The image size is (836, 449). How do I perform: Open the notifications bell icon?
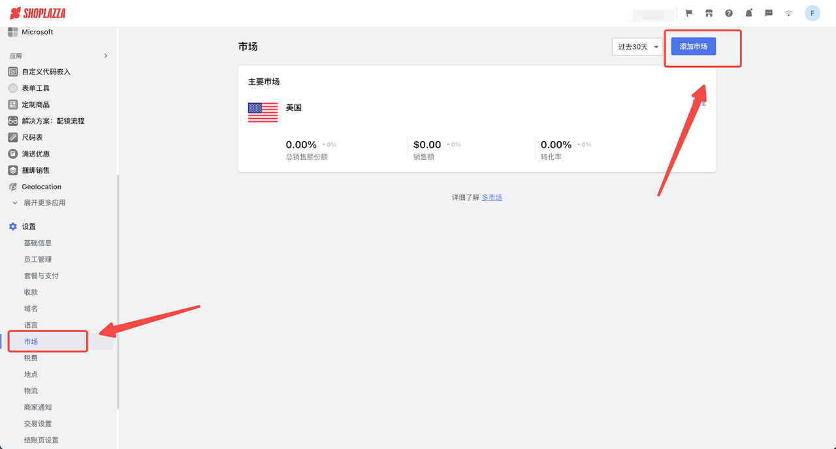tap(748, 13)
